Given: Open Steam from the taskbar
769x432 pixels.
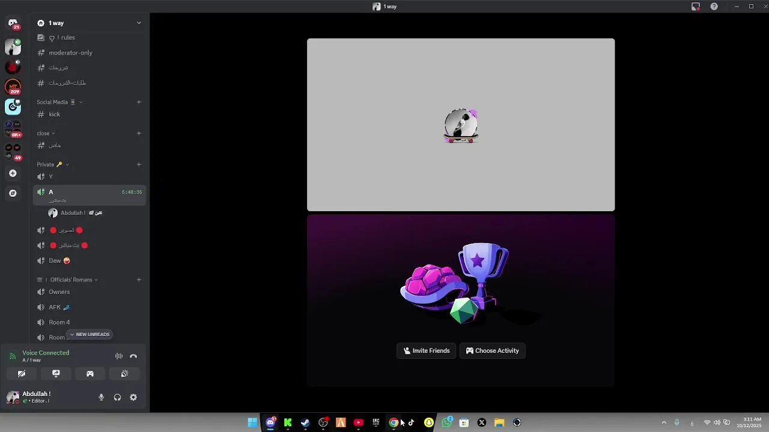Looking at the screenshot, I should 305,422.
